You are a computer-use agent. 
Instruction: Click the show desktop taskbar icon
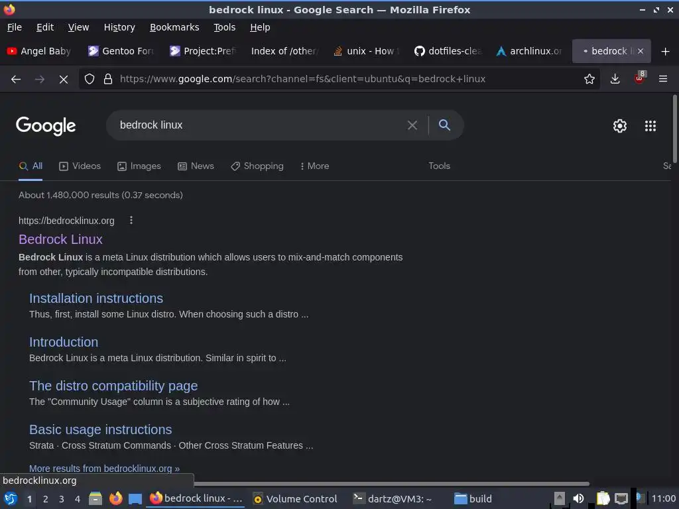coord(135,499)
